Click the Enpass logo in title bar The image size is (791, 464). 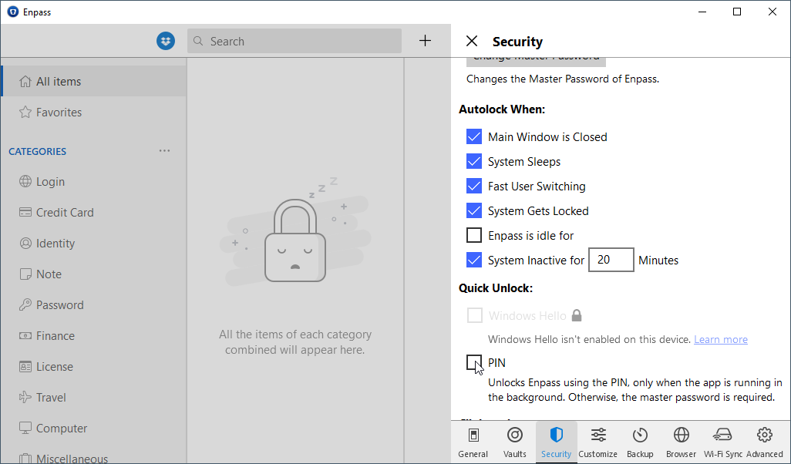point(12,12)
